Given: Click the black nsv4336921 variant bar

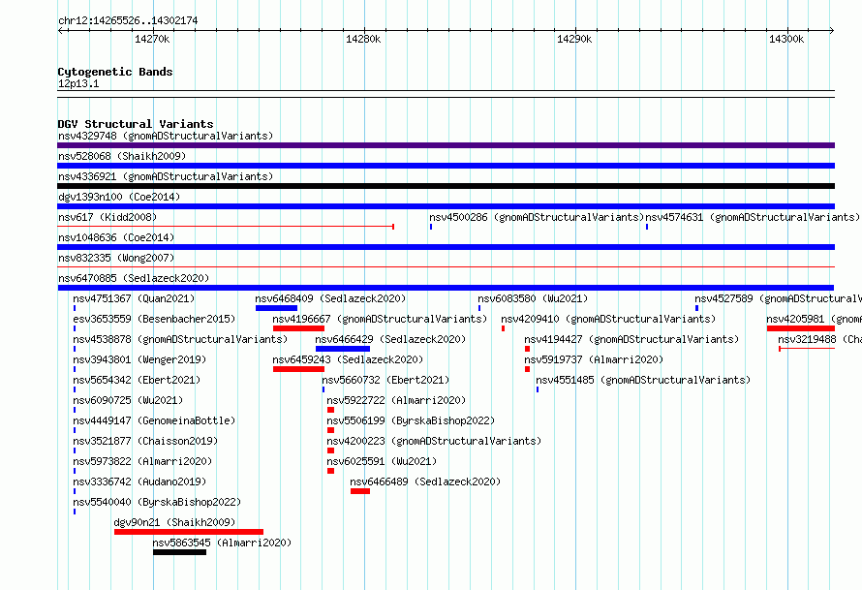Looking at the screenshot, I should tap(446, 186).
